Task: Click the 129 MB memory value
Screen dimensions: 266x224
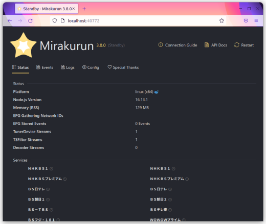Action: [142, 108]
